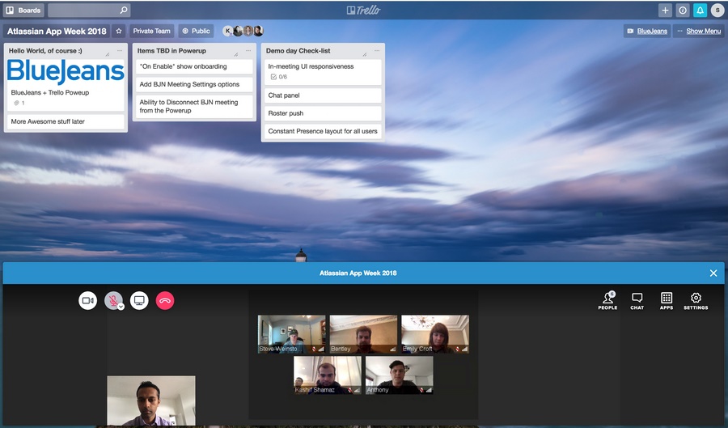Change the Public visibility setting

pos(196,31)
